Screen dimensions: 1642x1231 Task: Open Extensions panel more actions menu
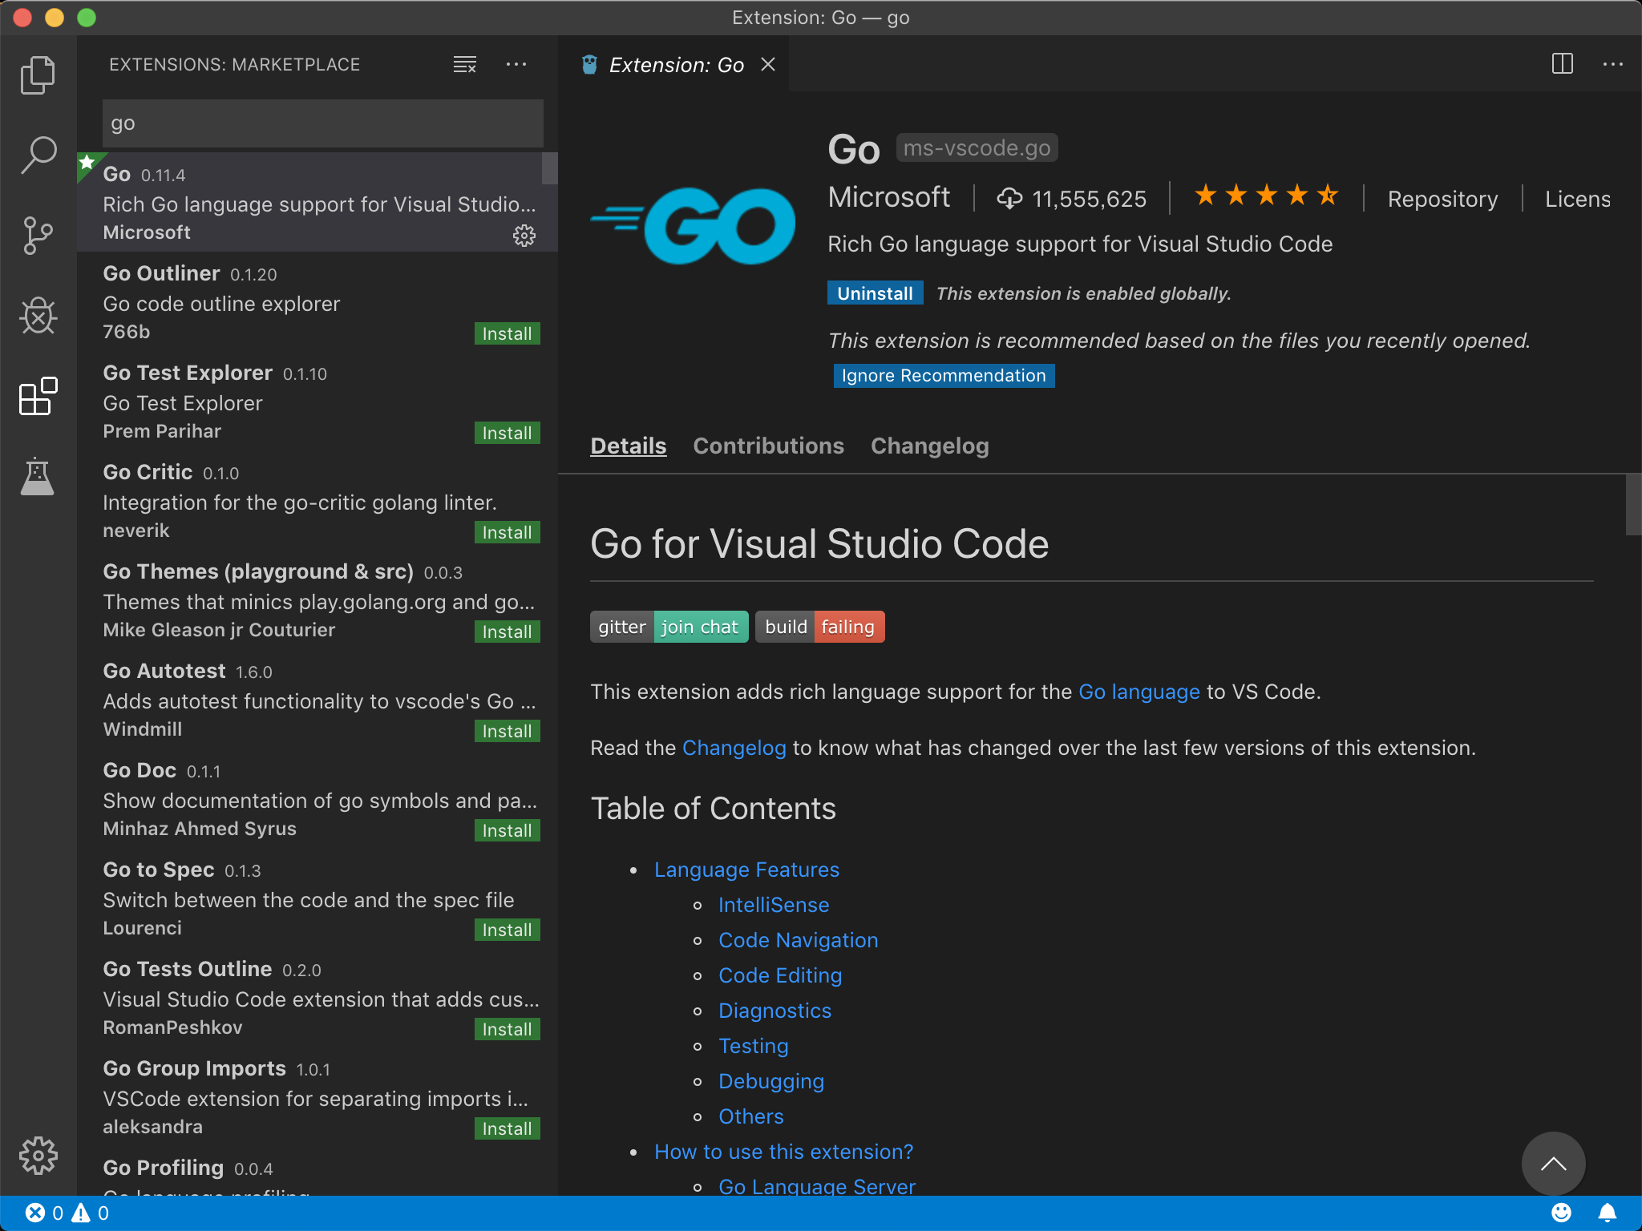(516, 64)
